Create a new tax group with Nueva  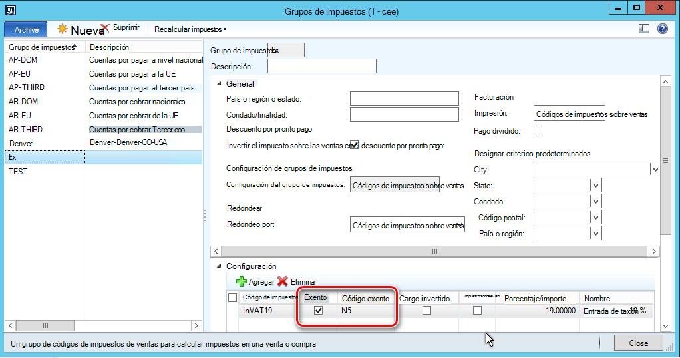click(81, 29)
